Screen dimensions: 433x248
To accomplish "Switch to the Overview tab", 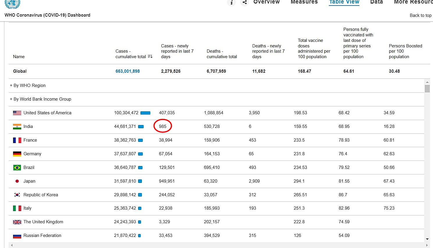I will [266, 2].
